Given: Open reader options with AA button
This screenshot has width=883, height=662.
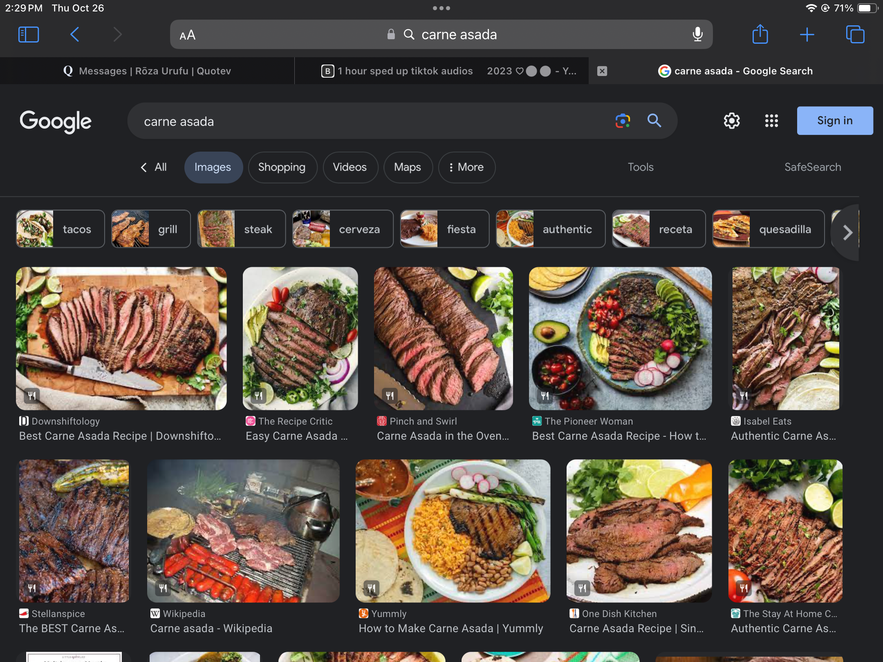Looking at the screenshot, I should click(x=188, y=35).
